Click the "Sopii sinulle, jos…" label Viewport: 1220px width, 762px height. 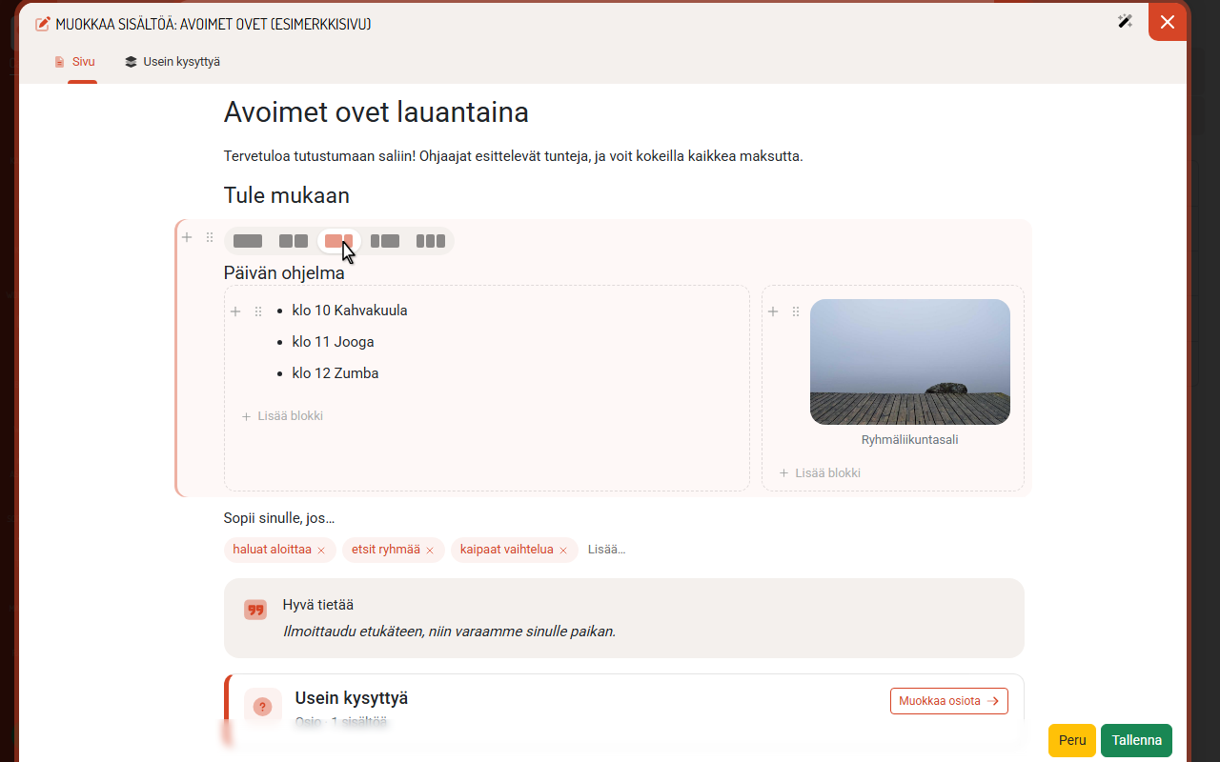point(279,518)
